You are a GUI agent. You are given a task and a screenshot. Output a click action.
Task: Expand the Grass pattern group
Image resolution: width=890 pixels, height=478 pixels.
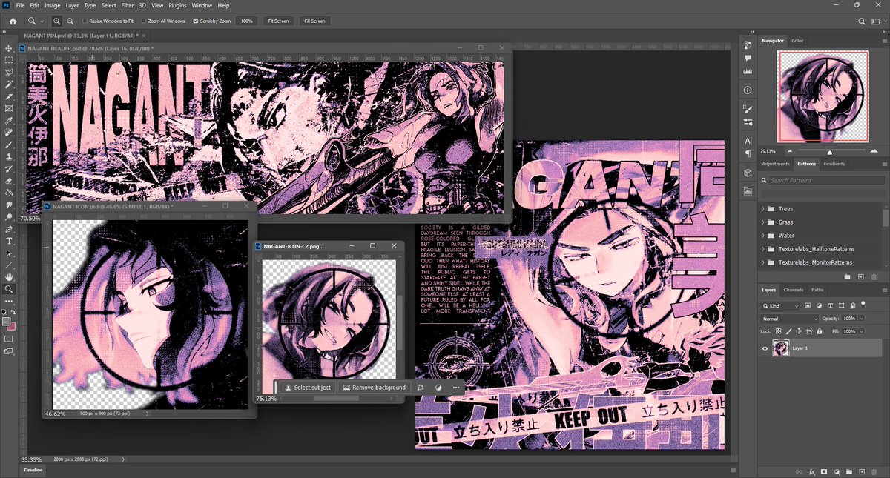pyautogui.click(x=763, y=222)
